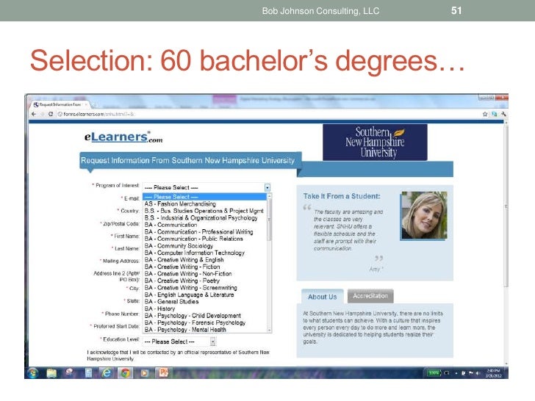Click the Southern New Hampshire University logo
This screenshot has height=401, width=535.
click(375, 142)
